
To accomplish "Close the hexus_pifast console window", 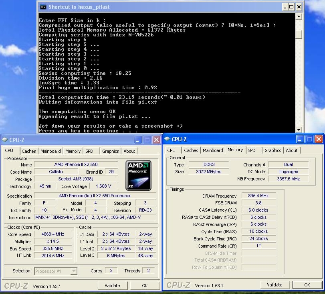I will pyautogui.click(x=299, y=7).
